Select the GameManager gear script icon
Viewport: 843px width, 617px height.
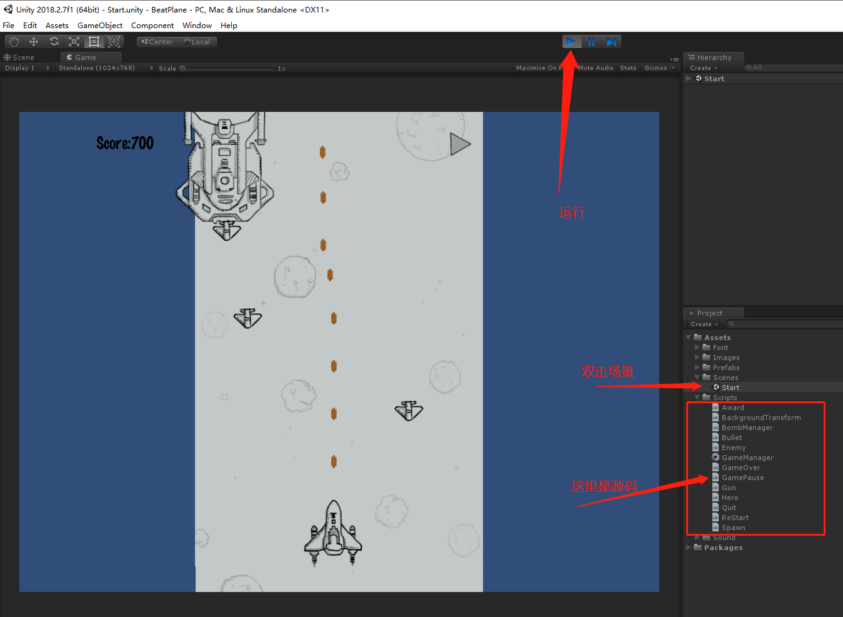click(716, 458)
